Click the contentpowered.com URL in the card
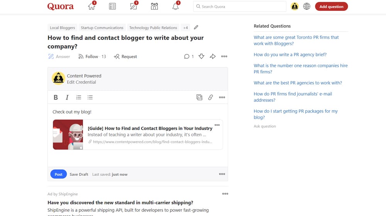Image resolution: width=386 pixels, height=216 pixels. 152,142
